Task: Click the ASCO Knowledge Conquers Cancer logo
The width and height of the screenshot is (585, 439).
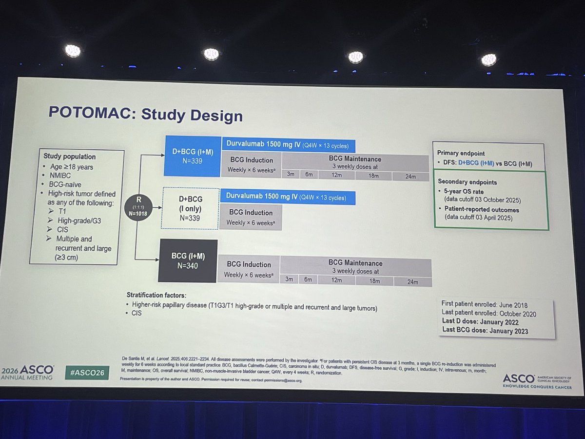Action: point(536,380)
